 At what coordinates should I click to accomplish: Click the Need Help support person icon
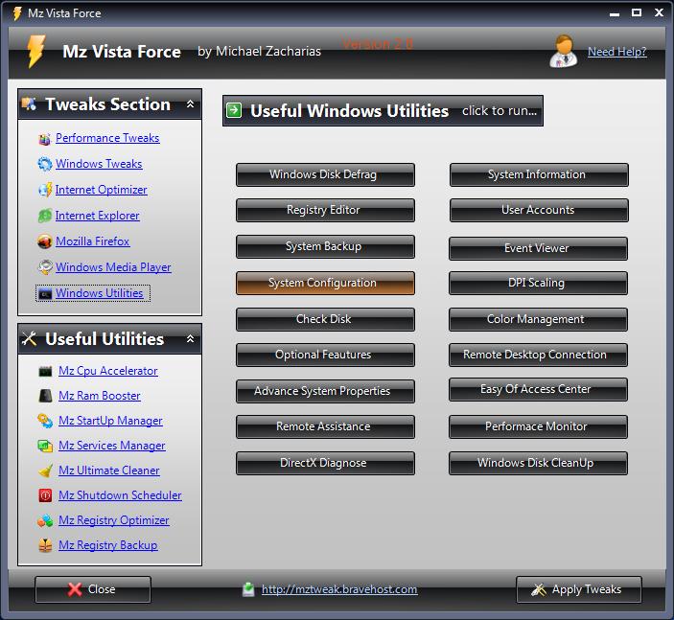coord(563,51)
